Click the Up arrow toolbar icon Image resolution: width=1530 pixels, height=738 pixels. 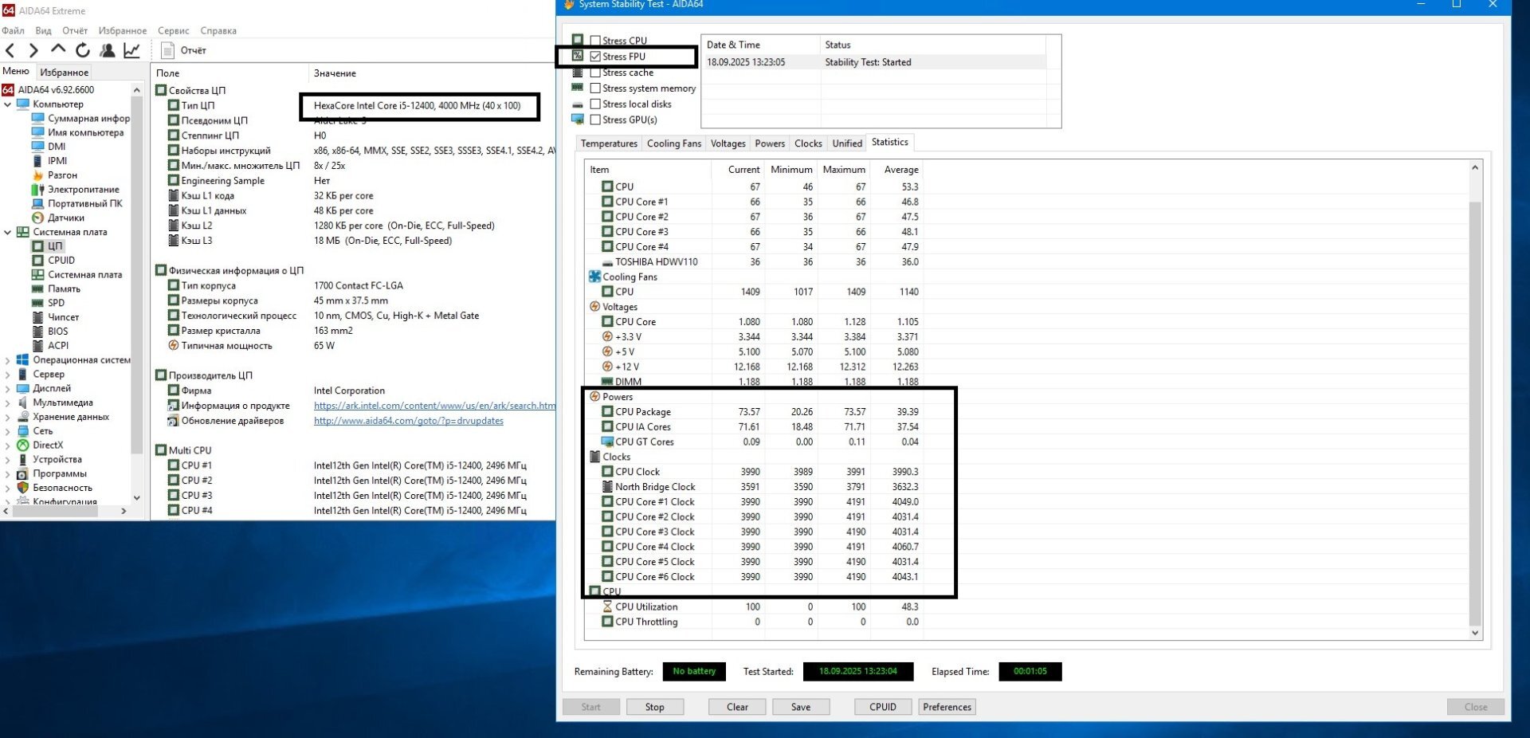pos(58,49)
